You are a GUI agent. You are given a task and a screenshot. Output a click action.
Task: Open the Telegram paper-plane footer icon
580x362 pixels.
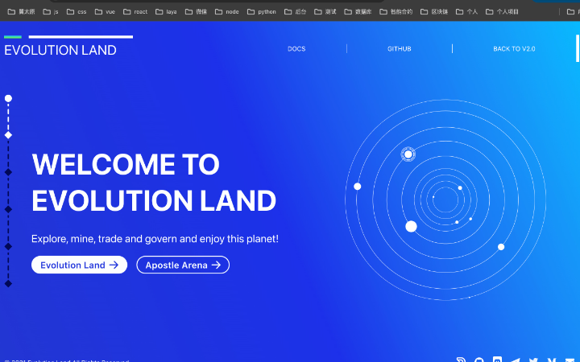click(x=516, y=360)
